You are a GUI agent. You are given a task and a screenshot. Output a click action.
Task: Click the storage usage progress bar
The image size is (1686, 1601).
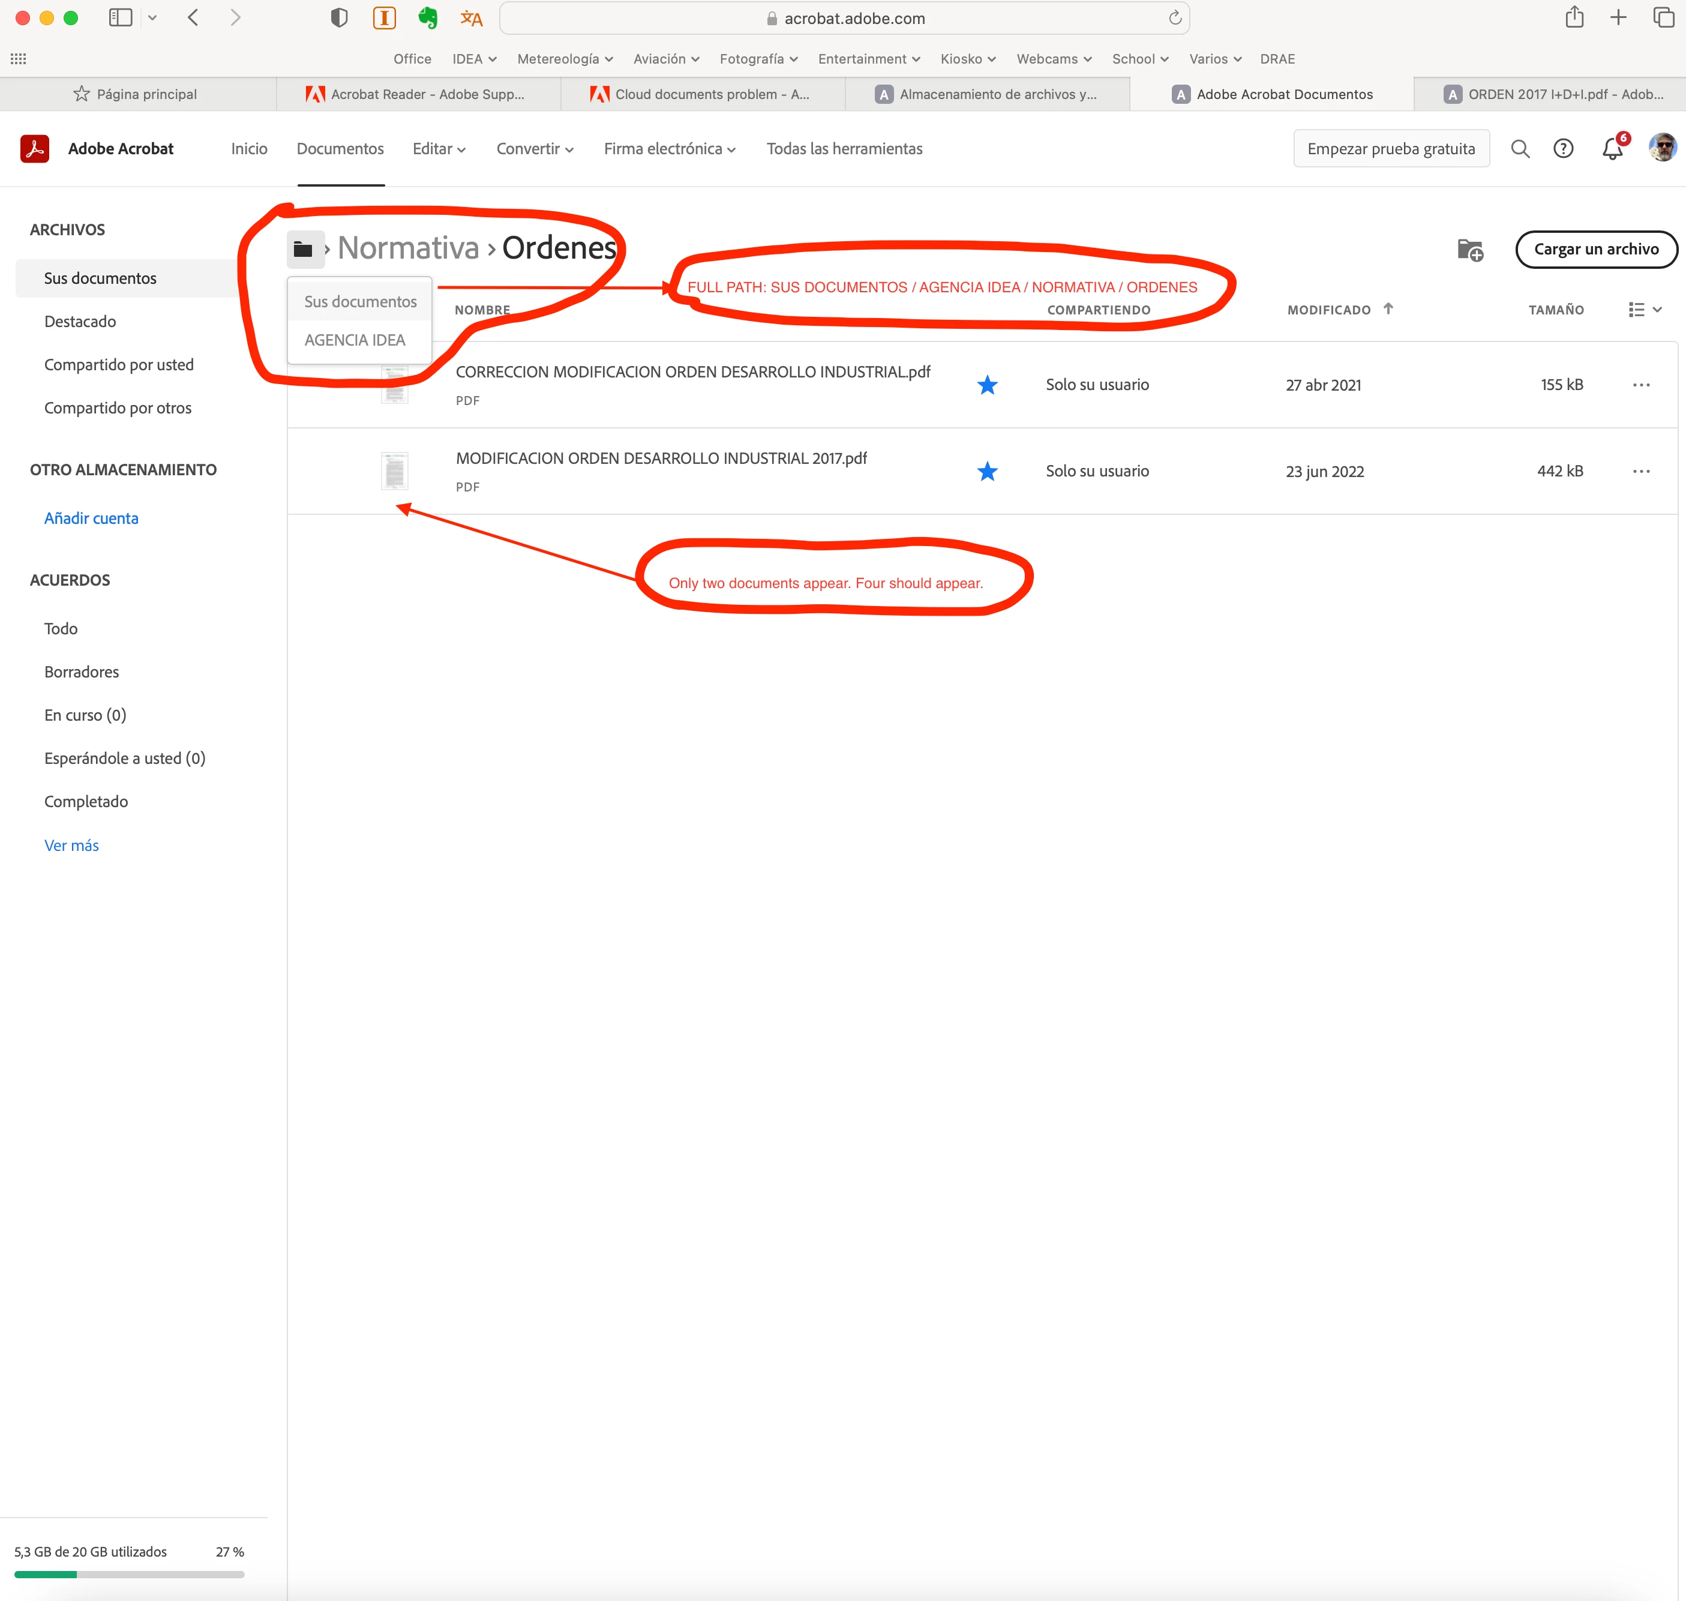pyautogui.click(x=129, y=1573)
